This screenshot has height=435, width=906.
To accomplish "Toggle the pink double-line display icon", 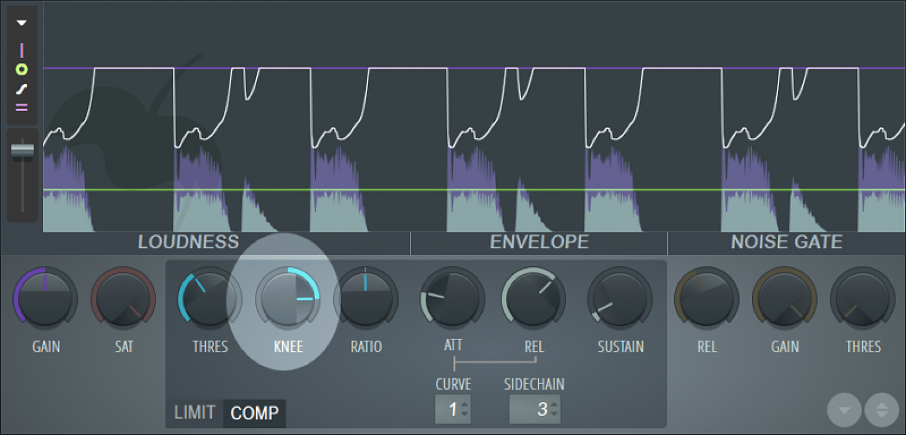I will click(22, 107).
